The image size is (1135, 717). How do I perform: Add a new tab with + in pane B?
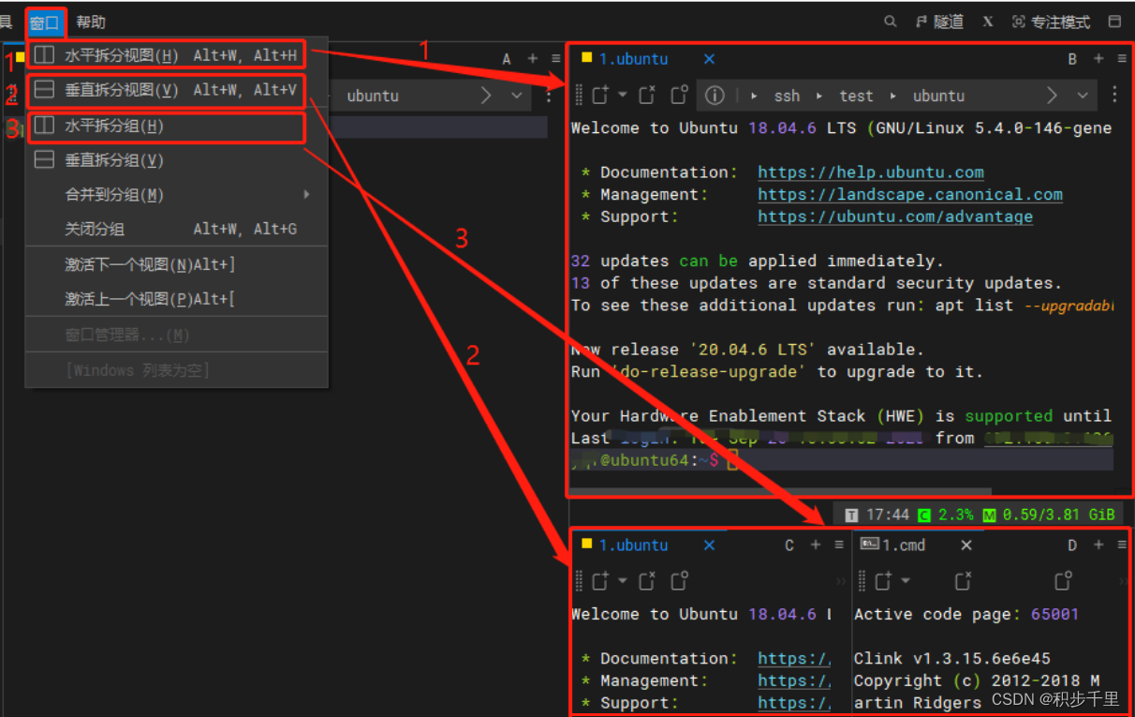(x=1098, y=58)
